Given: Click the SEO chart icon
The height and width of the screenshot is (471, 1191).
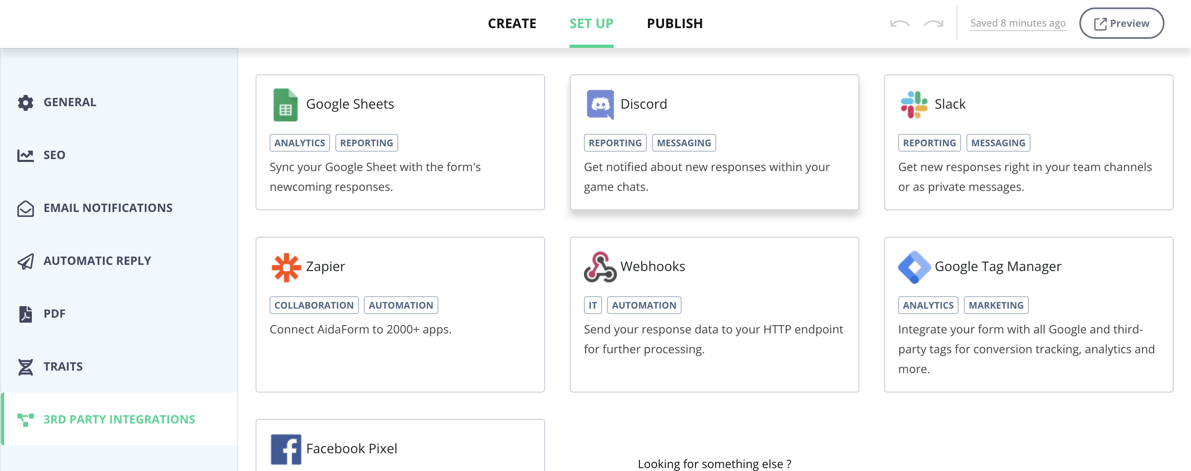Looking at the screenshot, I should [25, 156].
